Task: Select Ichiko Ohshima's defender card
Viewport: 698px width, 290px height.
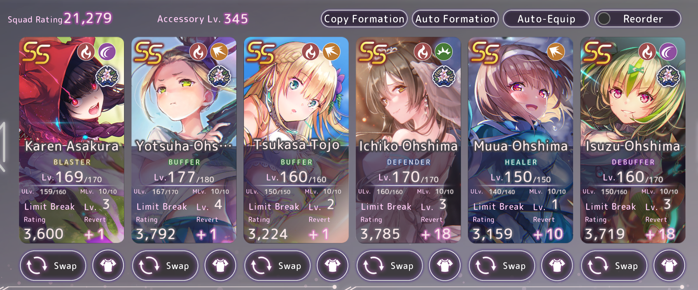Action: click(408, 140)
